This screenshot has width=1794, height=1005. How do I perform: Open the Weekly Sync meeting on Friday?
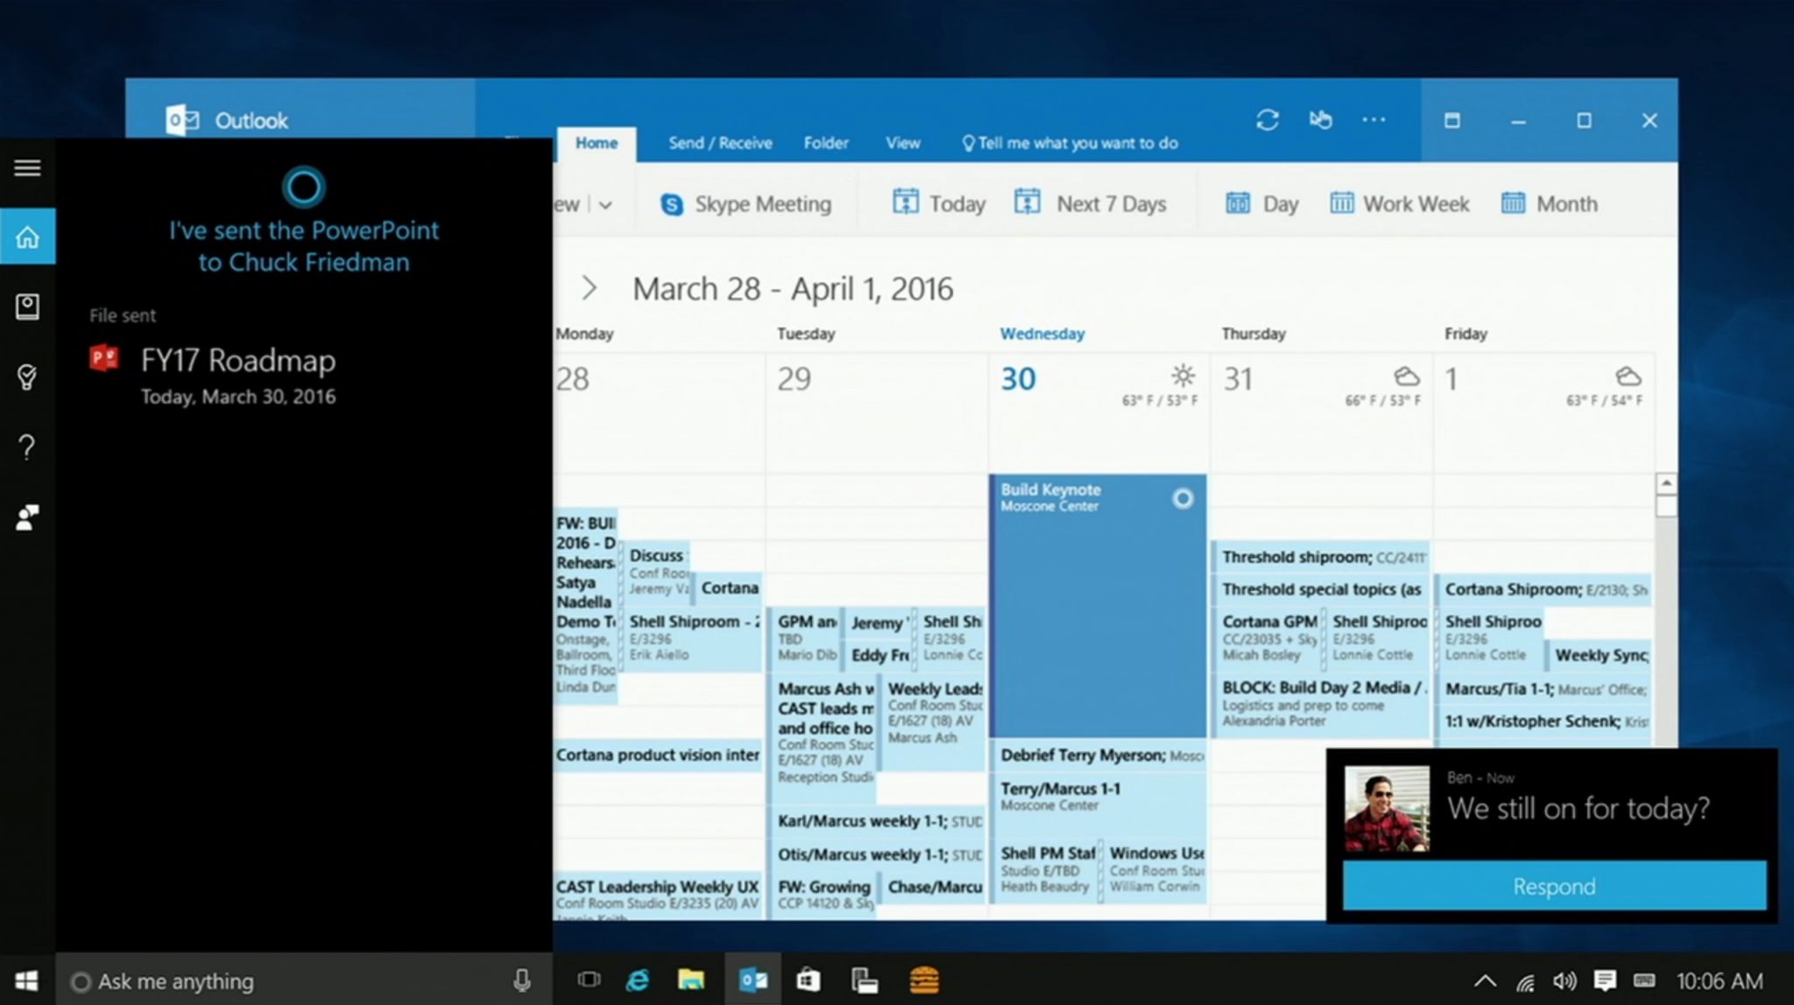[1600, 655]
